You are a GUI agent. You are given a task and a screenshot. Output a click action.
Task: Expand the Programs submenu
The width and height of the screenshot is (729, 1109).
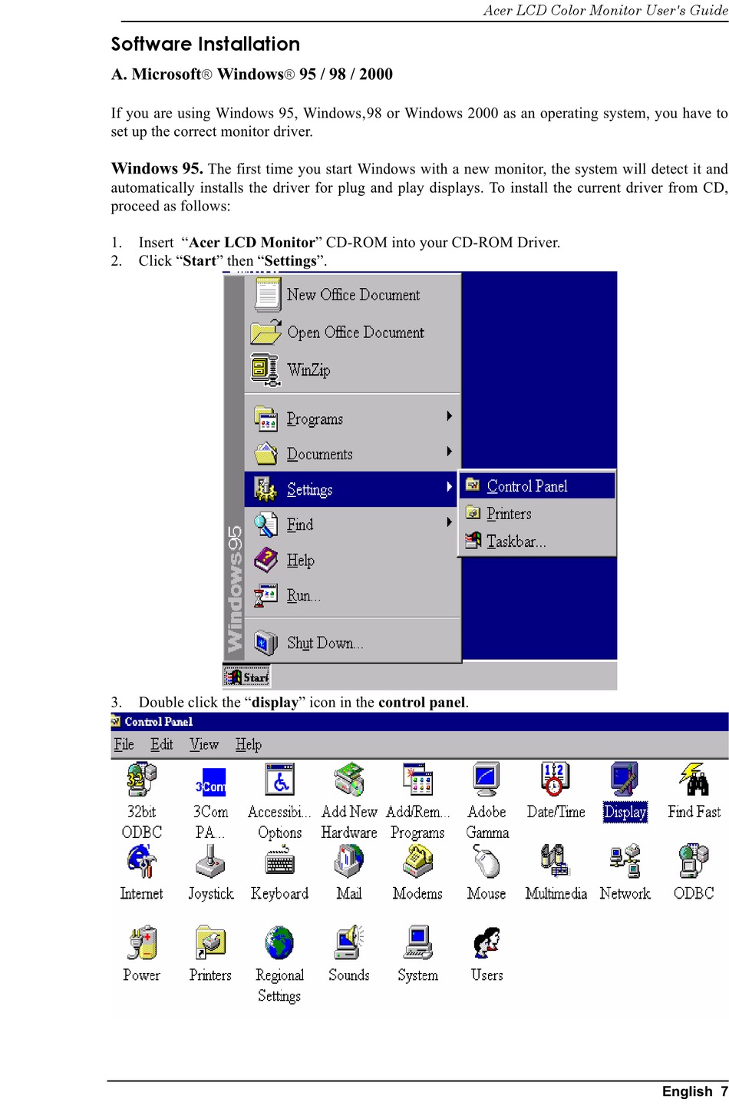point(353,419)
